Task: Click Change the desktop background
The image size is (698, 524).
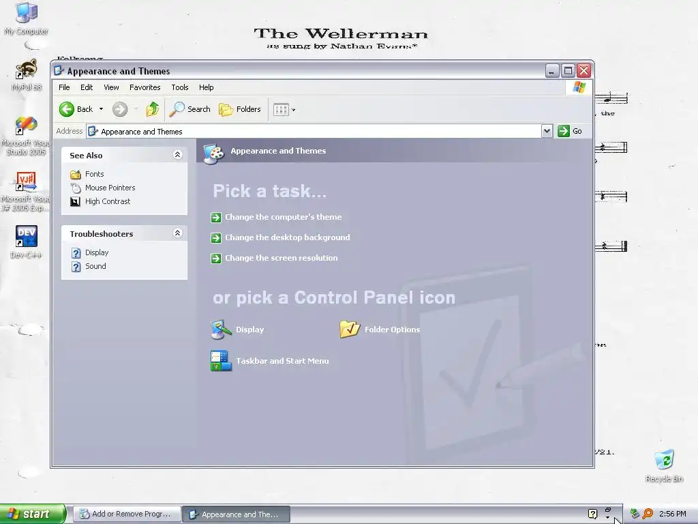Action: coord(287,237)
